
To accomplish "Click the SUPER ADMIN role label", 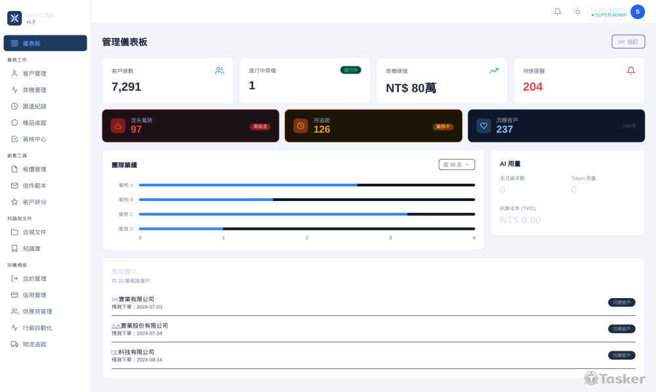I will (609, 14).
